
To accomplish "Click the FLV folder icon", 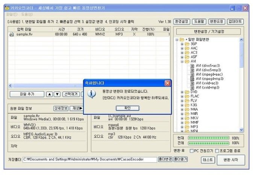I will (187, 100).
